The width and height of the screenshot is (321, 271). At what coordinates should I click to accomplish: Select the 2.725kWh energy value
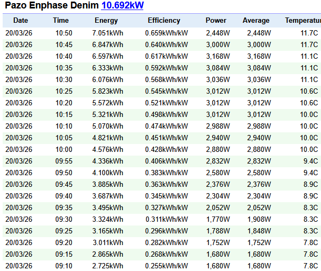tap(108, 266)
